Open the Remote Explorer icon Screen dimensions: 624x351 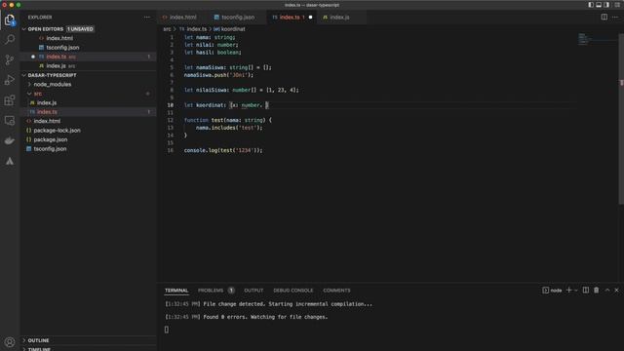click(x=10, y=121)
